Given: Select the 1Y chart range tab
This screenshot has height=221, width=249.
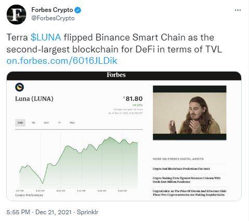Looking at the screenshot, I should pos(59,122).
